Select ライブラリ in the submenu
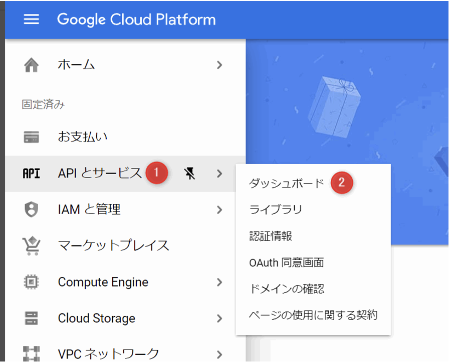The image size is (450, 364). click(276, 209)
